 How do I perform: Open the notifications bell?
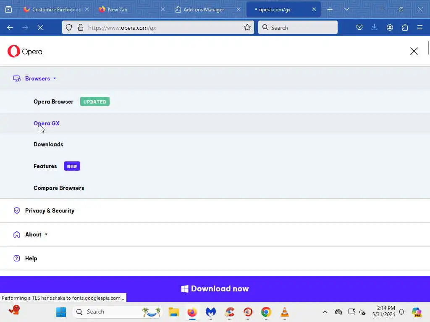[401, 312]
